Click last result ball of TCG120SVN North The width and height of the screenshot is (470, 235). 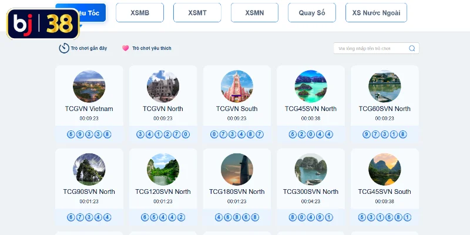(x=181, y=217)
